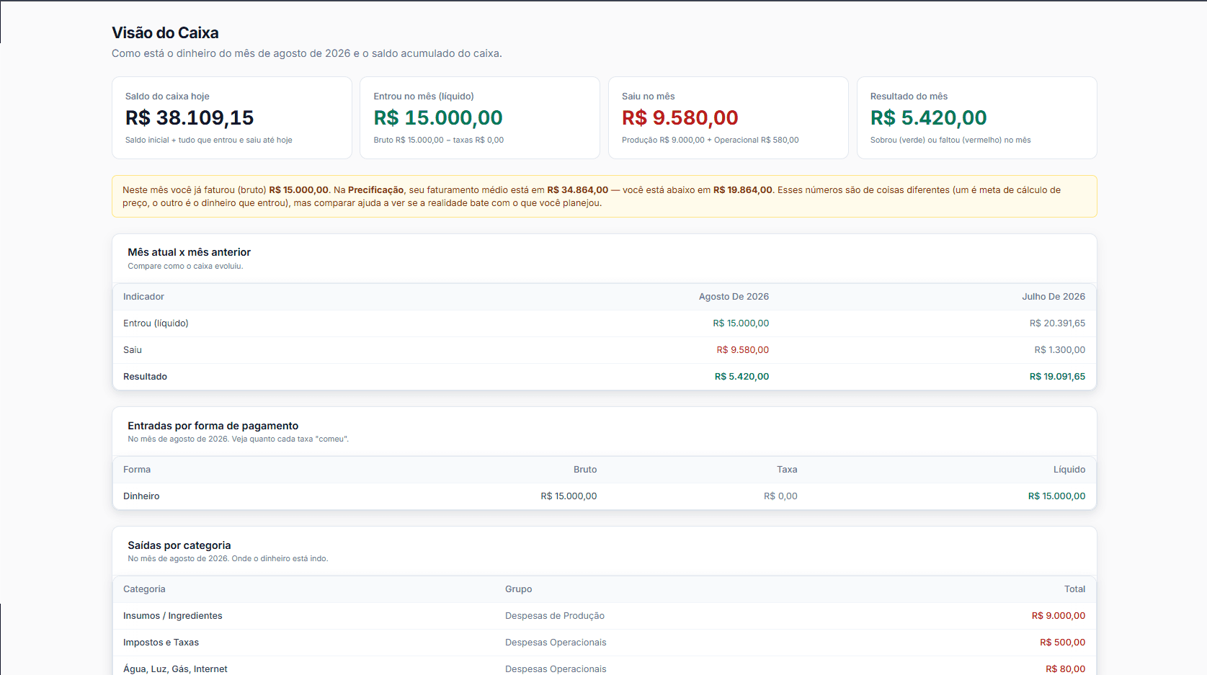Viewport: 1207px width, 675px height.
Task: Click the 'Entrou (líquido)' row label
Action: pos(156,323)
